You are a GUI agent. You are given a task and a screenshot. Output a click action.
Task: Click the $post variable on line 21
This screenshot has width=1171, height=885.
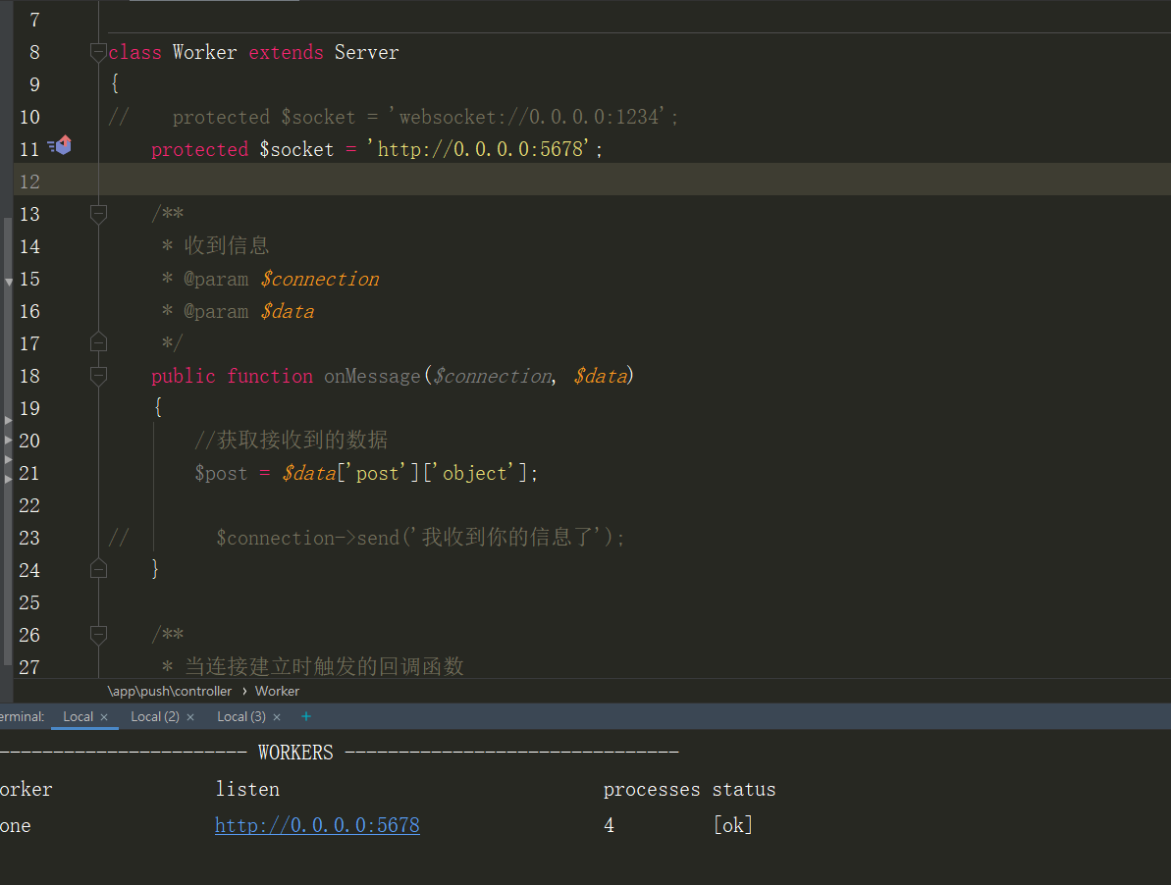[221, 473]
